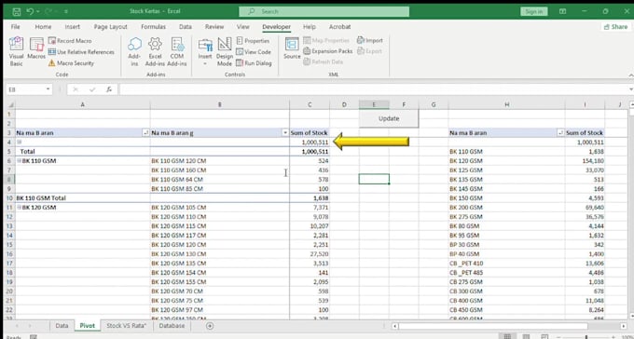Select all cells with corner button
Screen dimensions: 634x339
click(x=9, y=105)
